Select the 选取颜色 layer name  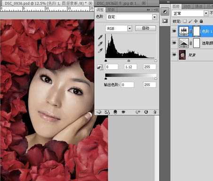(207, 43)
